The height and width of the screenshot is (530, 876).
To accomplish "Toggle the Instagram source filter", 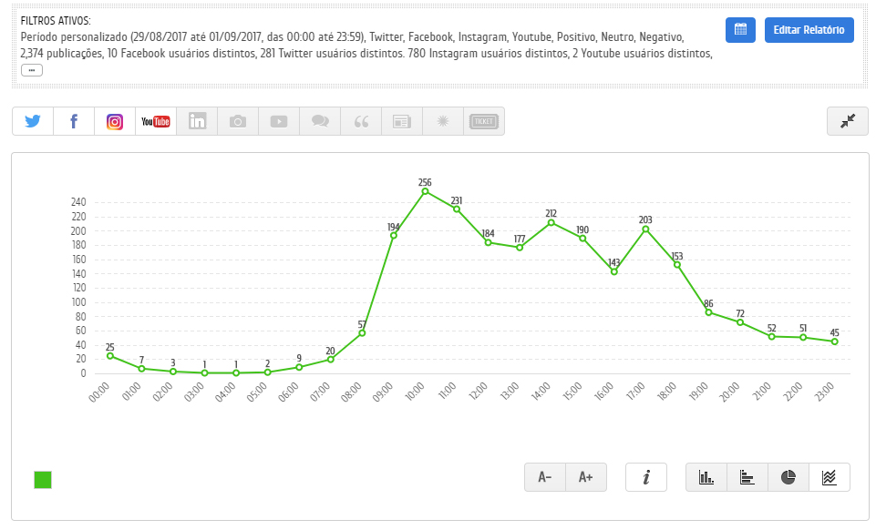I will pyautogui.click(x=115, y=121).
